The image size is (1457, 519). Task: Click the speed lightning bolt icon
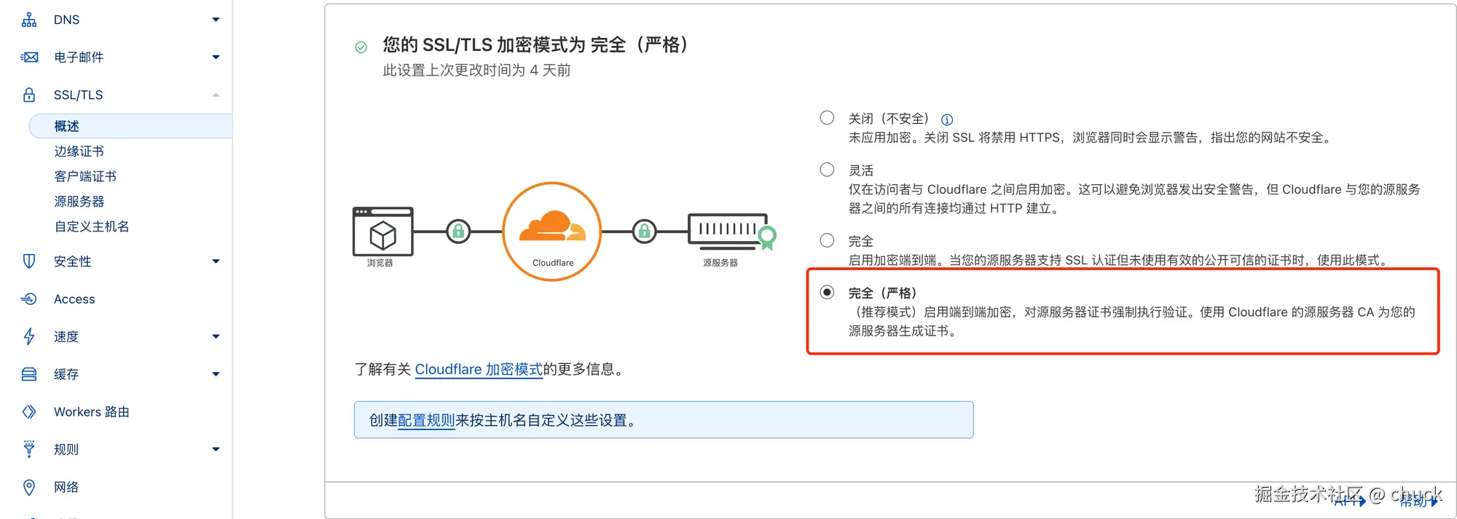coord(29,336)
